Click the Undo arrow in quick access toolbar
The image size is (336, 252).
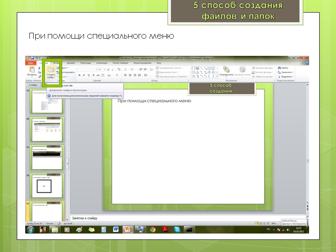point(37,58)
